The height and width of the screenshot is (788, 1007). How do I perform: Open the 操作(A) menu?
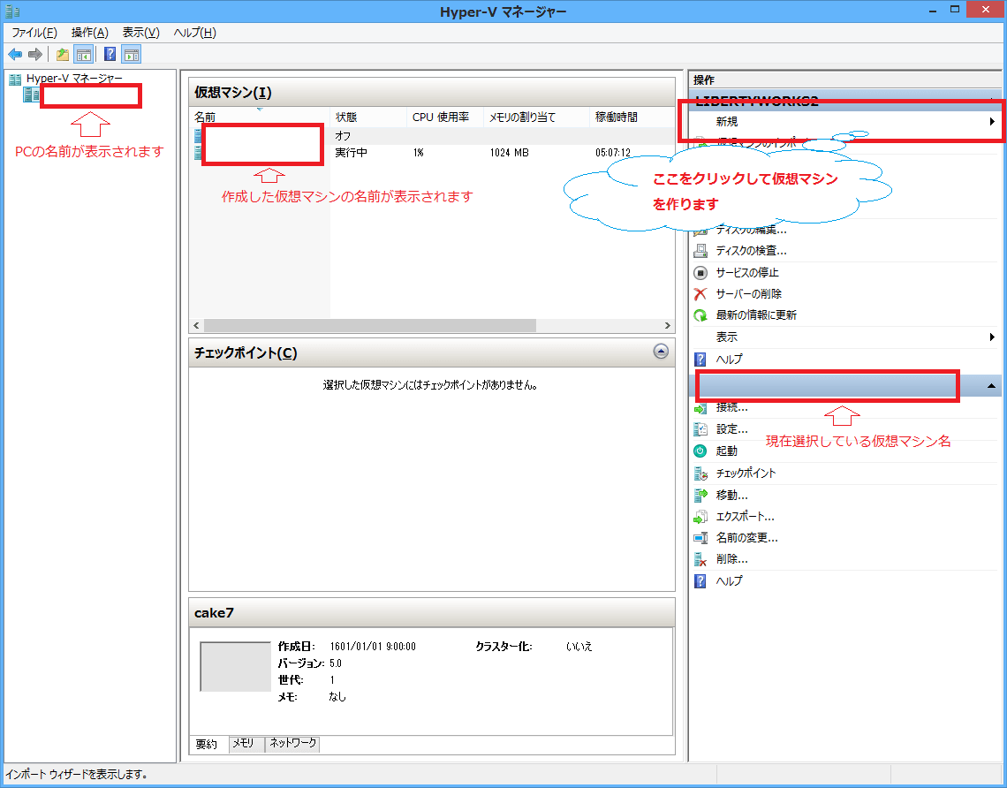[89, 33]
